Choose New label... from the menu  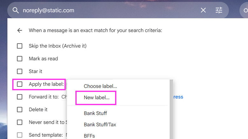coord(97,98)
